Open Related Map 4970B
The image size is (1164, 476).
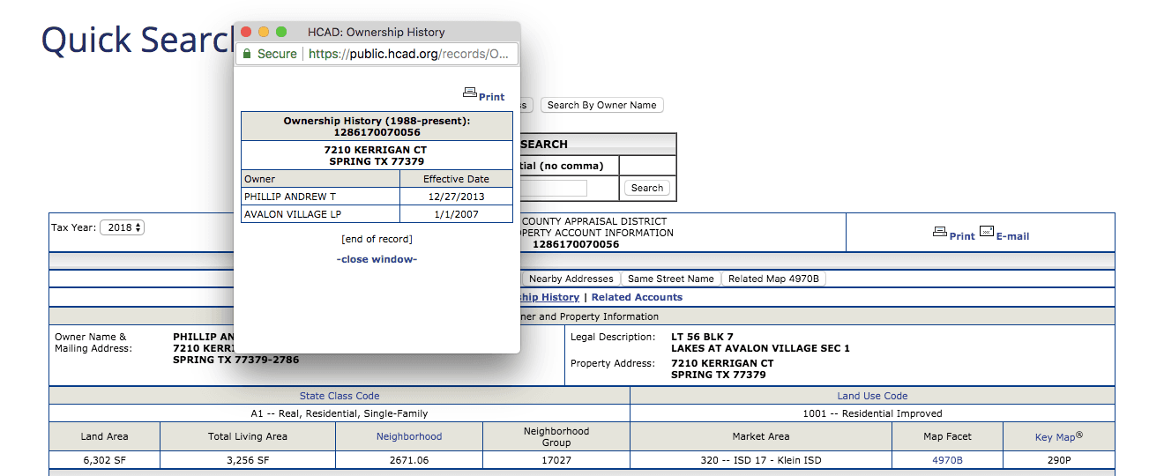tap(773, 279)
